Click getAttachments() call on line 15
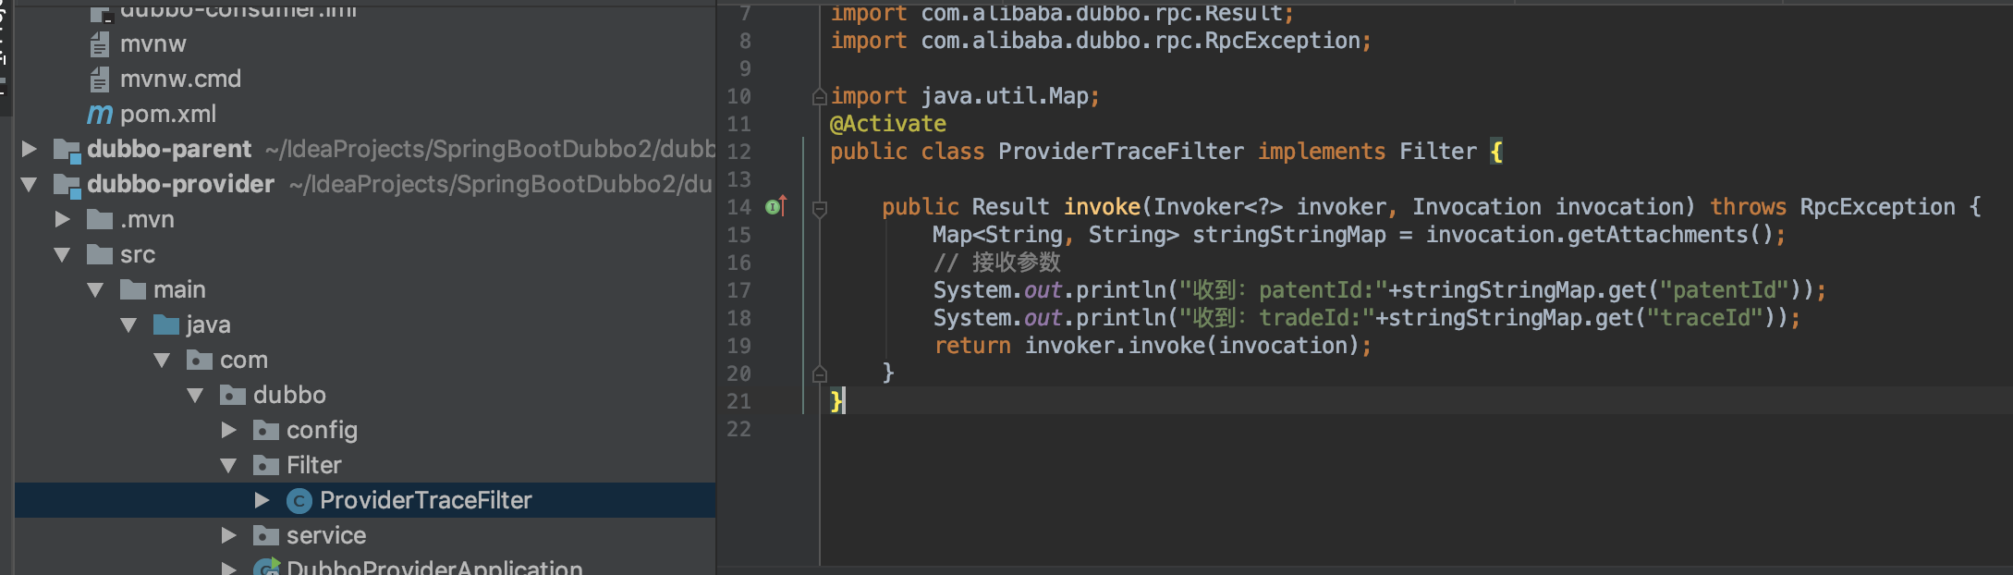The height and width of the screenshot is (575, 2013). (x=1670, y=235)
